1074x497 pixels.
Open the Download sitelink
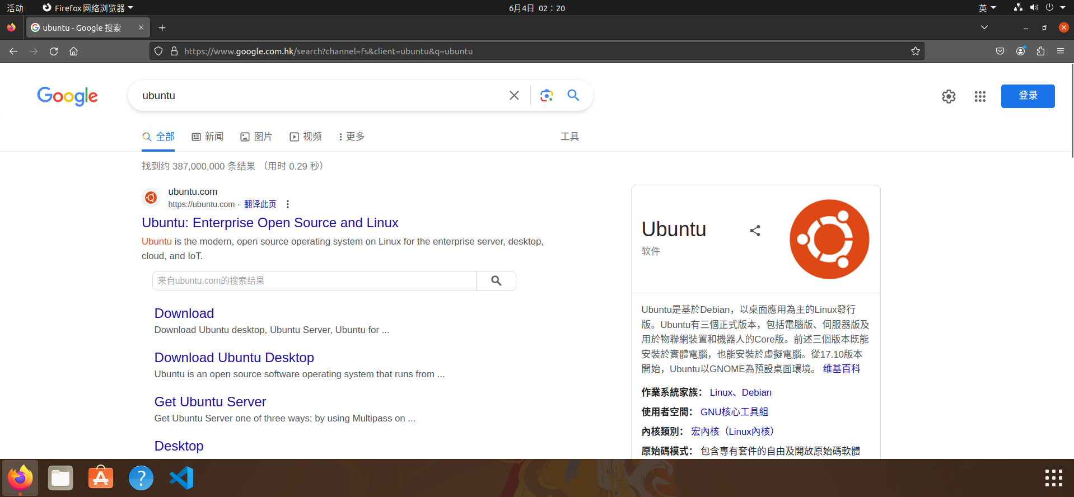point(184,313)
